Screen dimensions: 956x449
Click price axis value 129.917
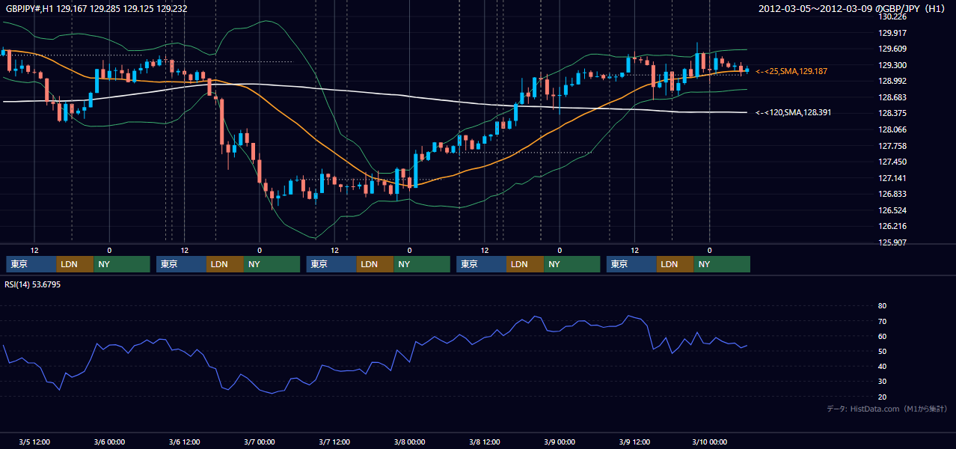892,33
